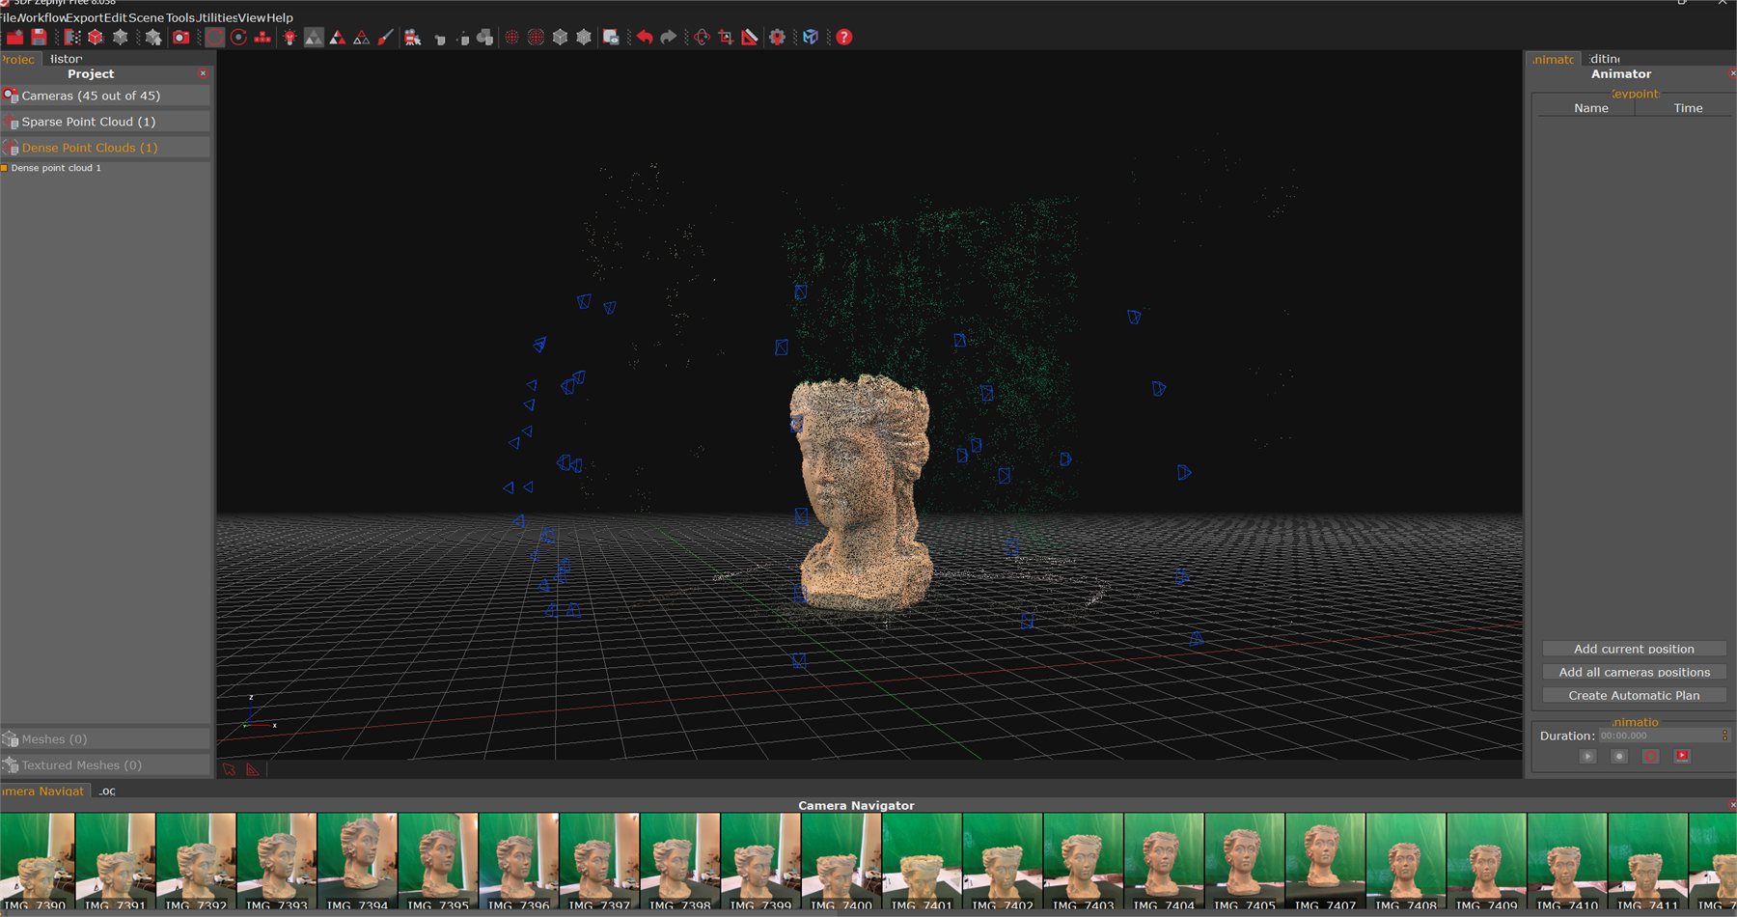Click the small red sphere grid icon

tap(512, 37)
